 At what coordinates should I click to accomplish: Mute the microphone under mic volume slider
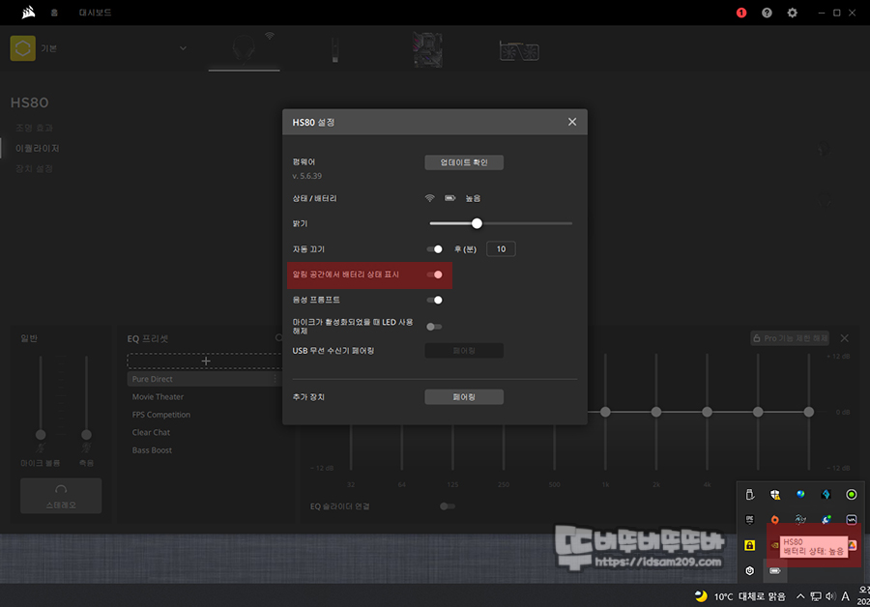[x=41, y=448]
